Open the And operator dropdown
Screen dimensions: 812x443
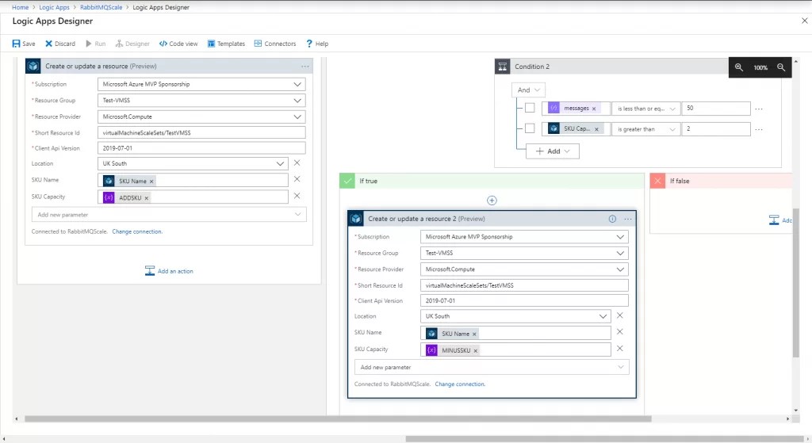click(528, 90)
